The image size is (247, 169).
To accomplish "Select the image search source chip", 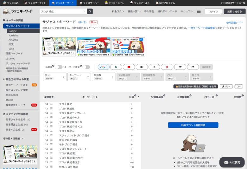I will click(193, 67).
